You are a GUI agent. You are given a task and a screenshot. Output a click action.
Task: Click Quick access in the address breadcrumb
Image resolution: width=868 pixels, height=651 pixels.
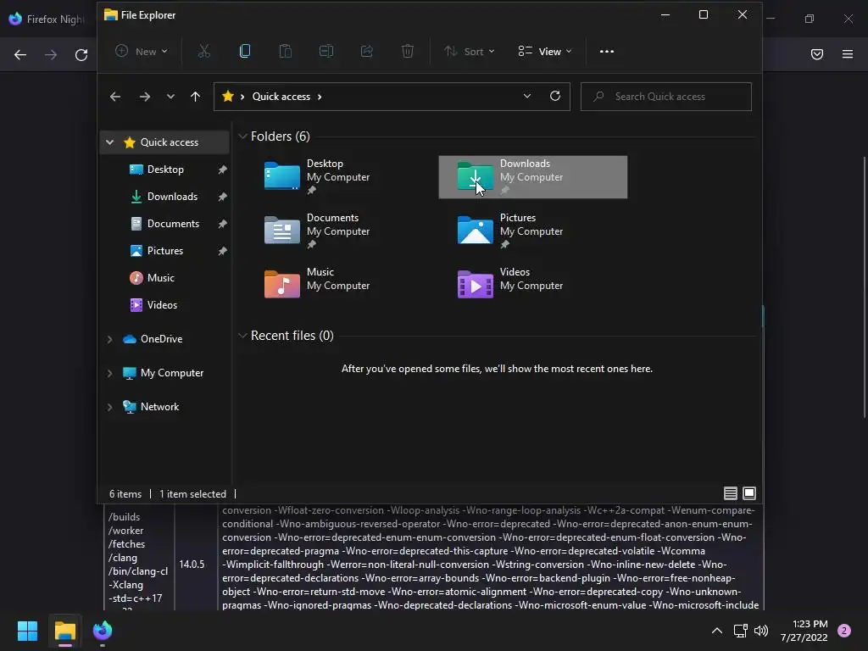[x=281, y=97]
